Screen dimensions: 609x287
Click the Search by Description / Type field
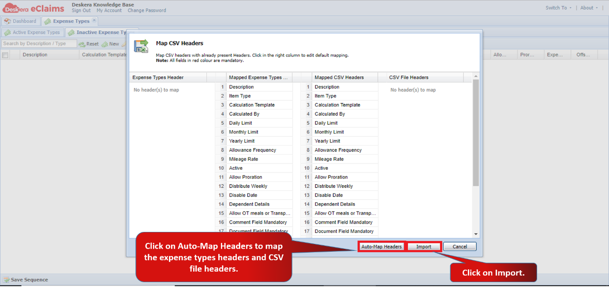click(x=39, y=44)
